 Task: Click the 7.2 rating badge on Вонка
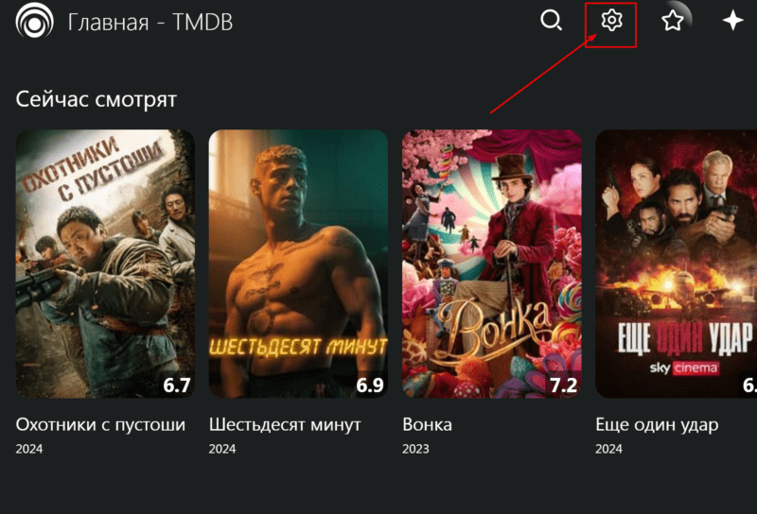pos(563,385)
